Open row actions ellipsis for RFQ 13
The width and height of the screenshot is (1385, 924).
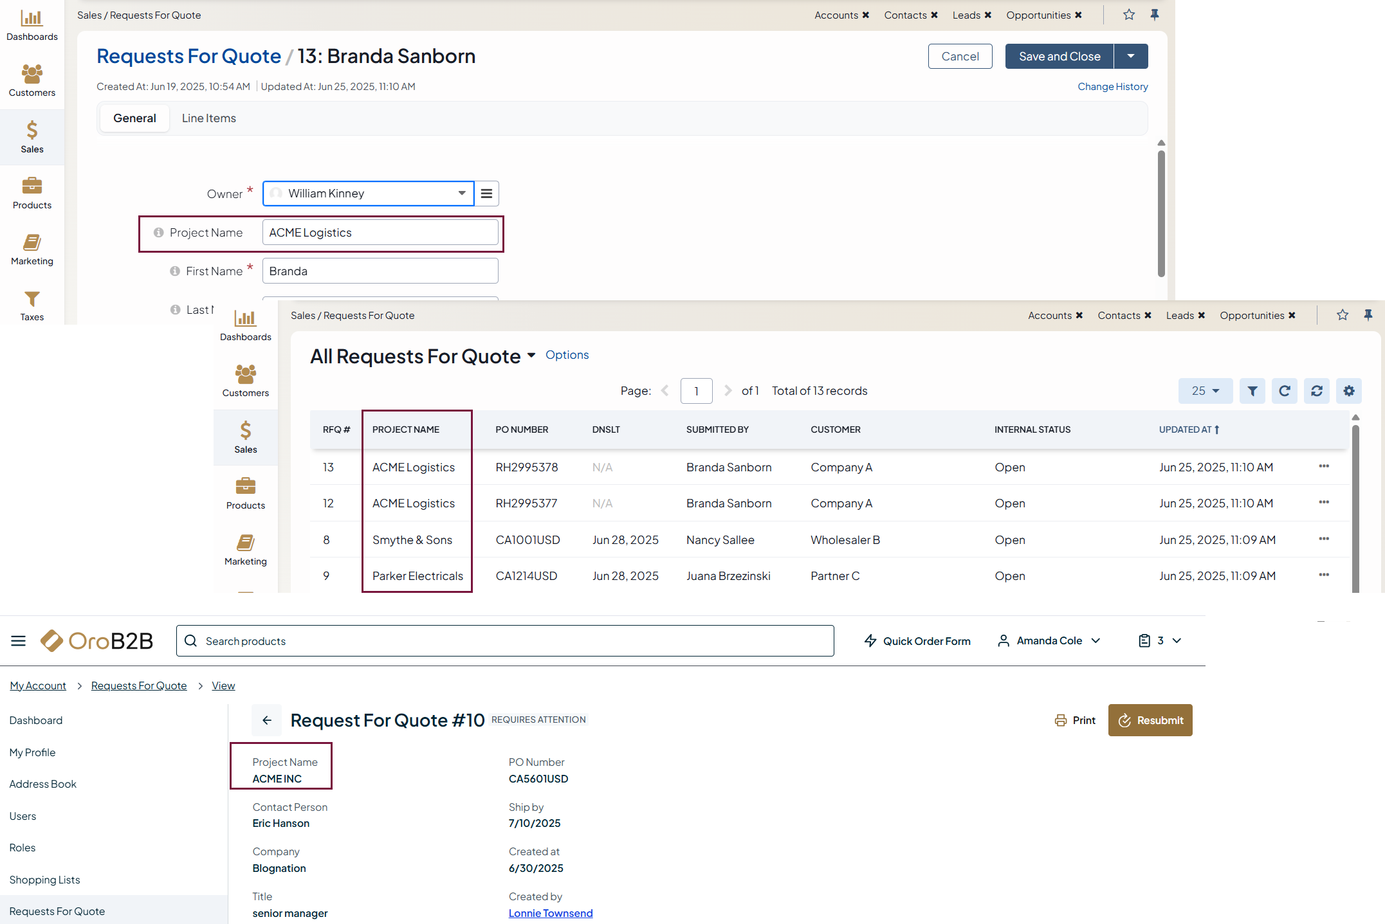[1323, 466]
